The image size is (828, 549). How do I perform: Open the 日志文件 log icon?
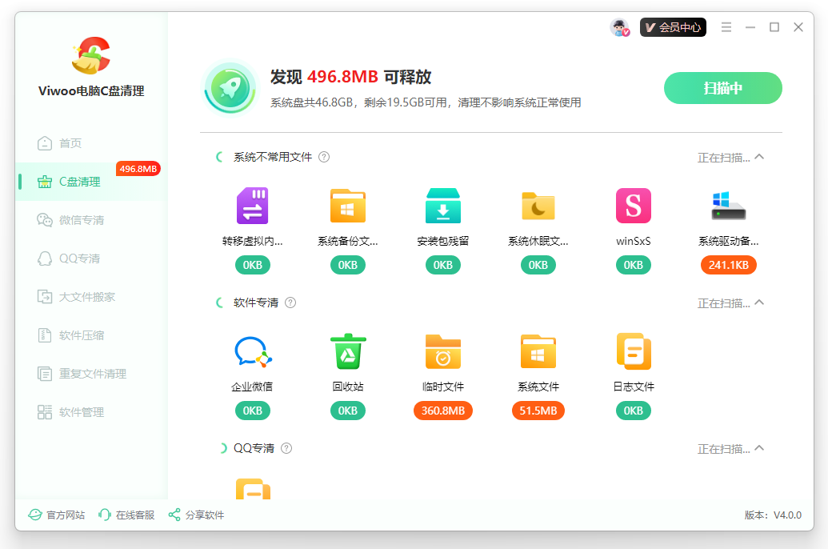coord(633,351)
